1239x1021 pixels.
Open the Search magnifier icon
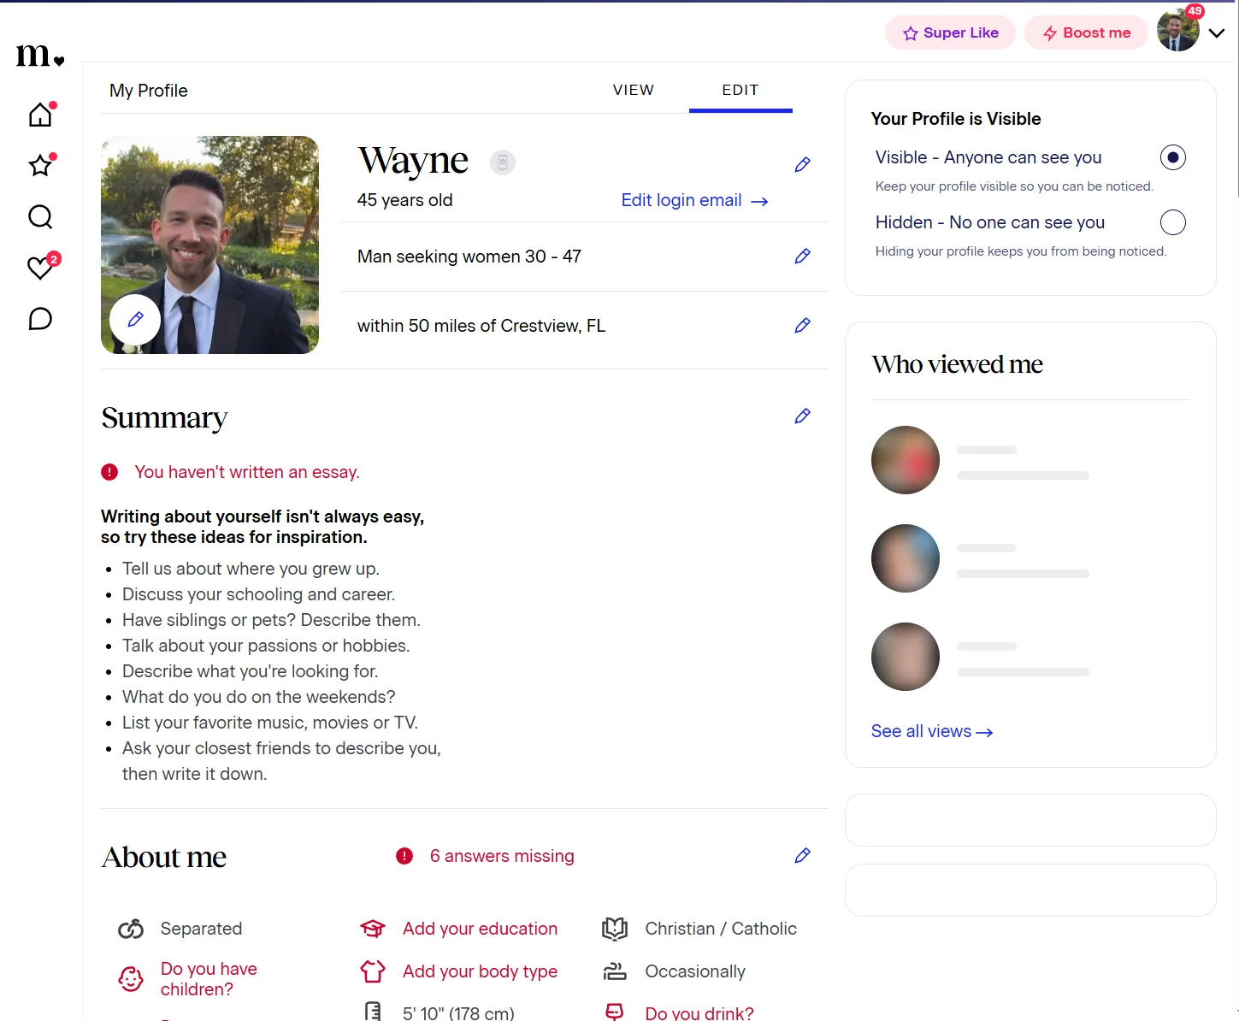40,216
